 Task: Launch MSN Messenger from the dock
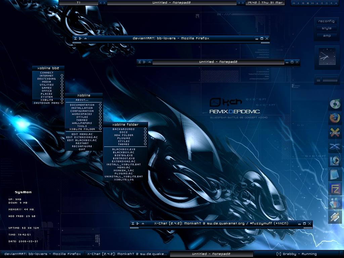coord(335,203)
